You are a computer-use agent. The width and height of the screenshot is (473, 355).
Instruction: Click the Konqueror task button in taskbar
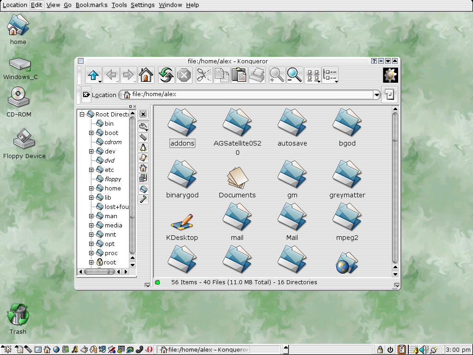(204, 349)
